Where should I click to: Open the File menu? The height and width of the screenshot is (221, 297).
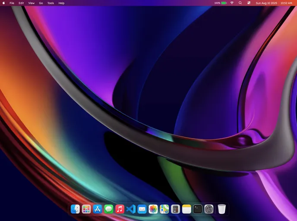click(x=12, y=3)
